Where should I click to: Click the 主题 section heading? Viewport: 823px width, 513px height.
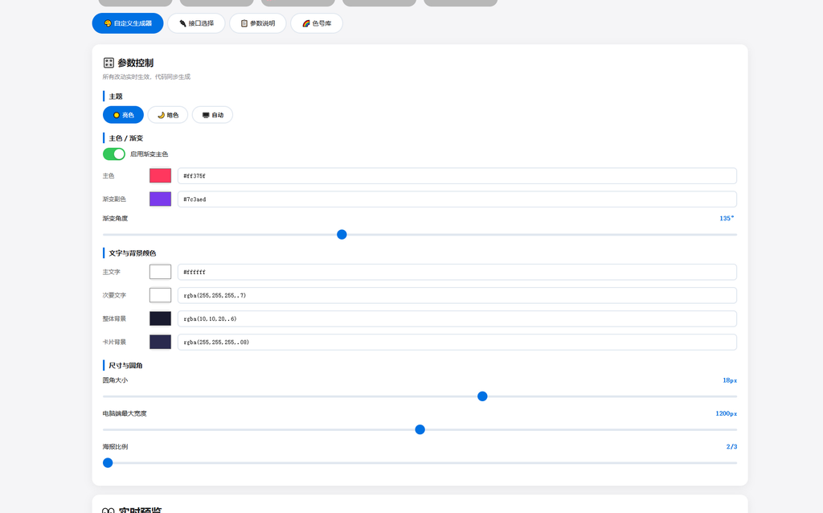[x=116, y=96]
